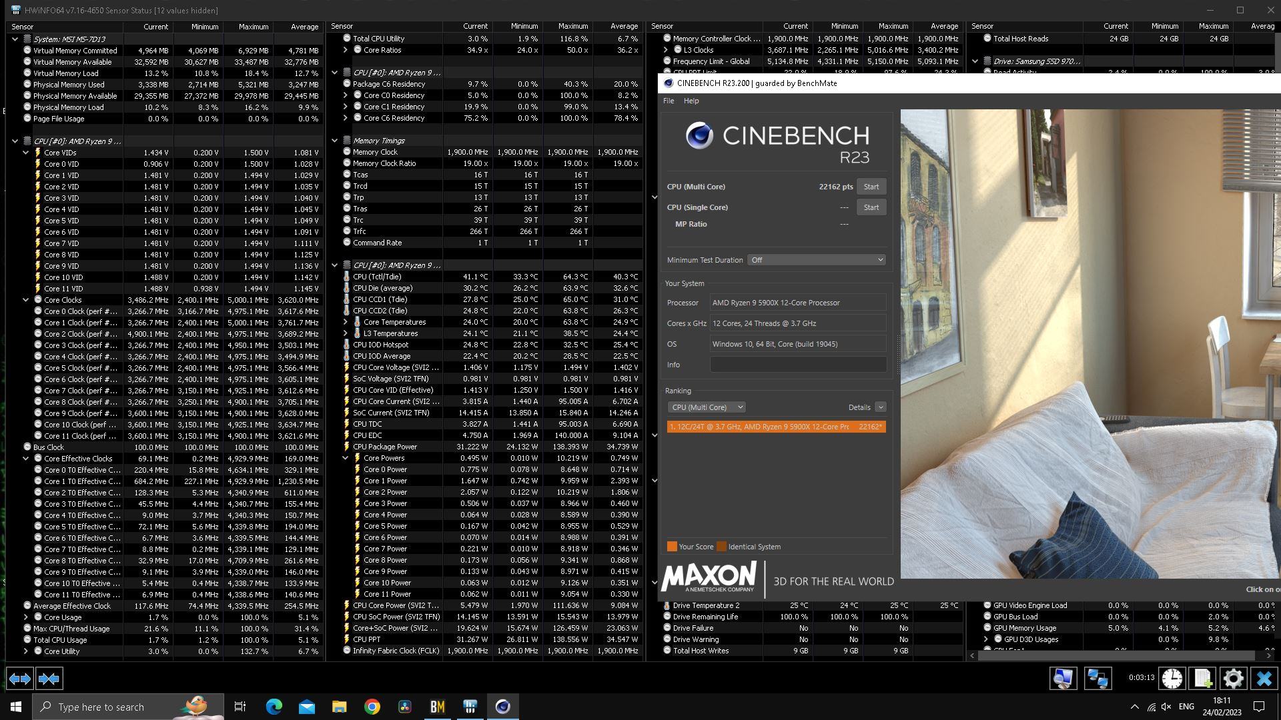Image resolution: width=1281 pixels, height=720 pixels.
Task: Click HWiNFO shrink columns arrows icon
Action: (x=49, y=679)
